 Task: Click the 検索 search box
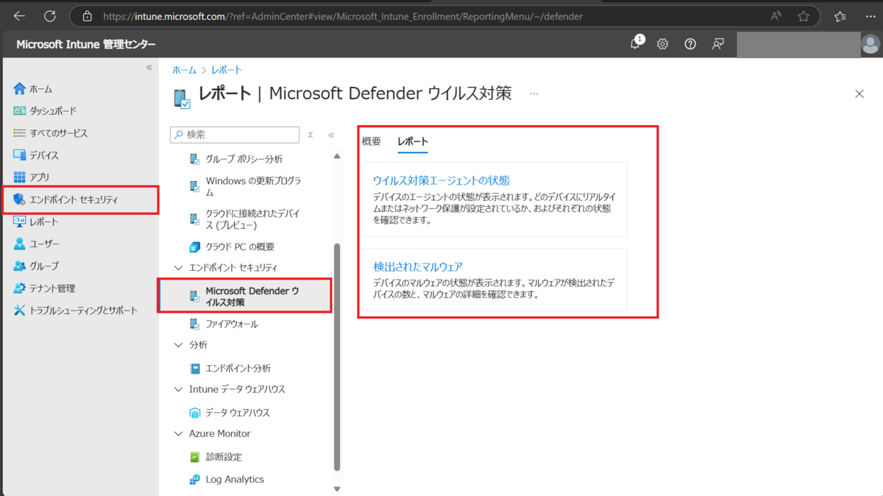(x=235, y=135)
